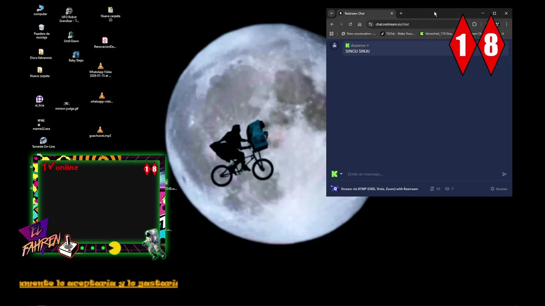Image resolution: width=545 pixels, height=306 pixels.
Task: Select the WhatsApp Video 2026-01-15 file
Action: pos(100,70)
